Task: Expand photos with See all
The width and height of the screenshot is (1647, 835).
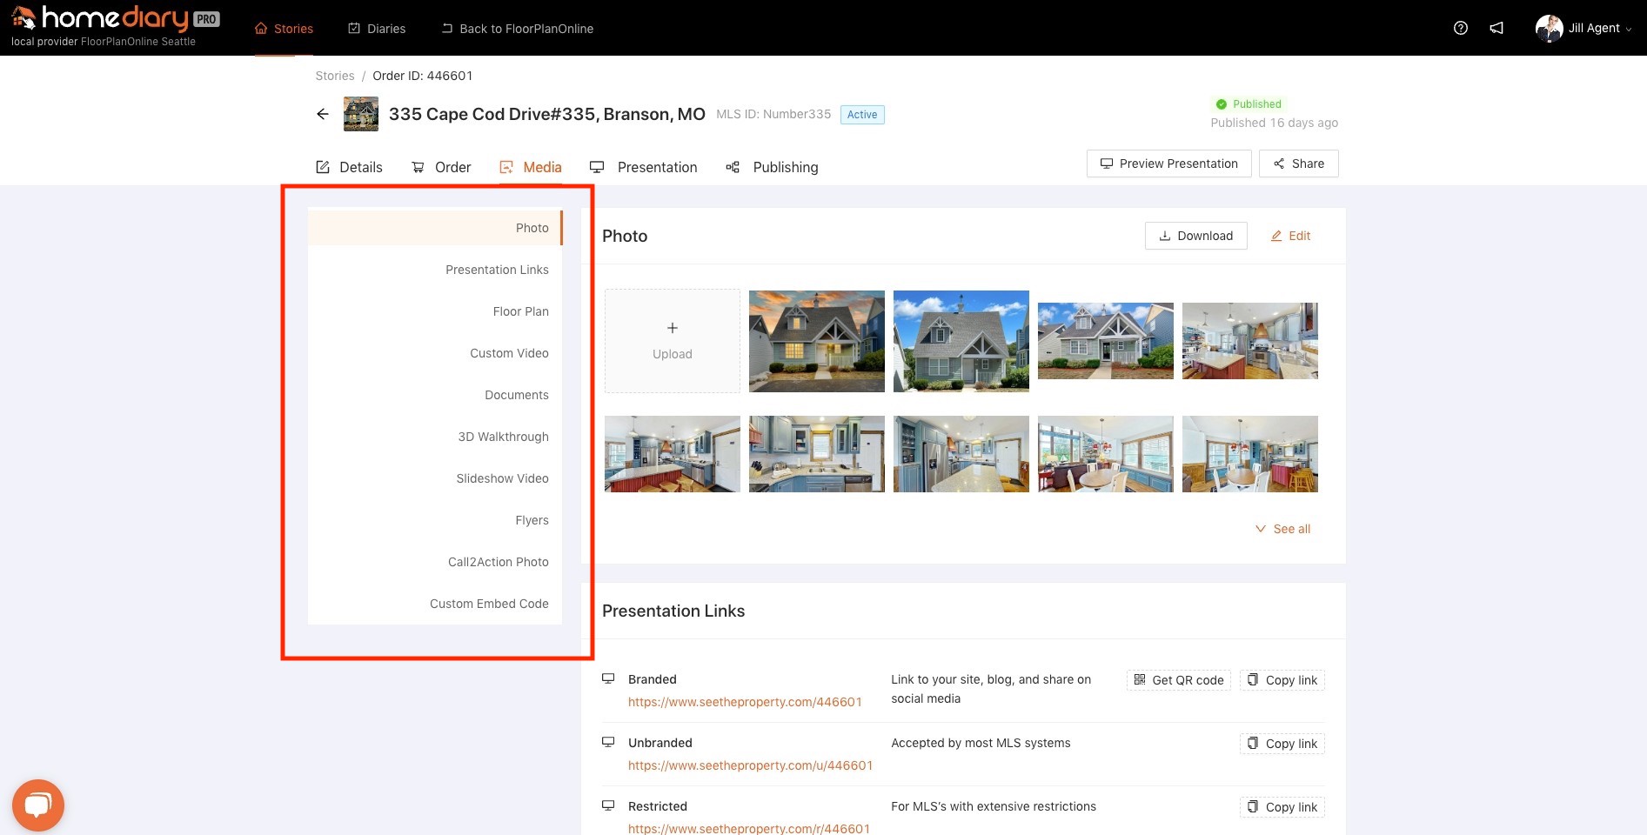Action: point(1282,529)
